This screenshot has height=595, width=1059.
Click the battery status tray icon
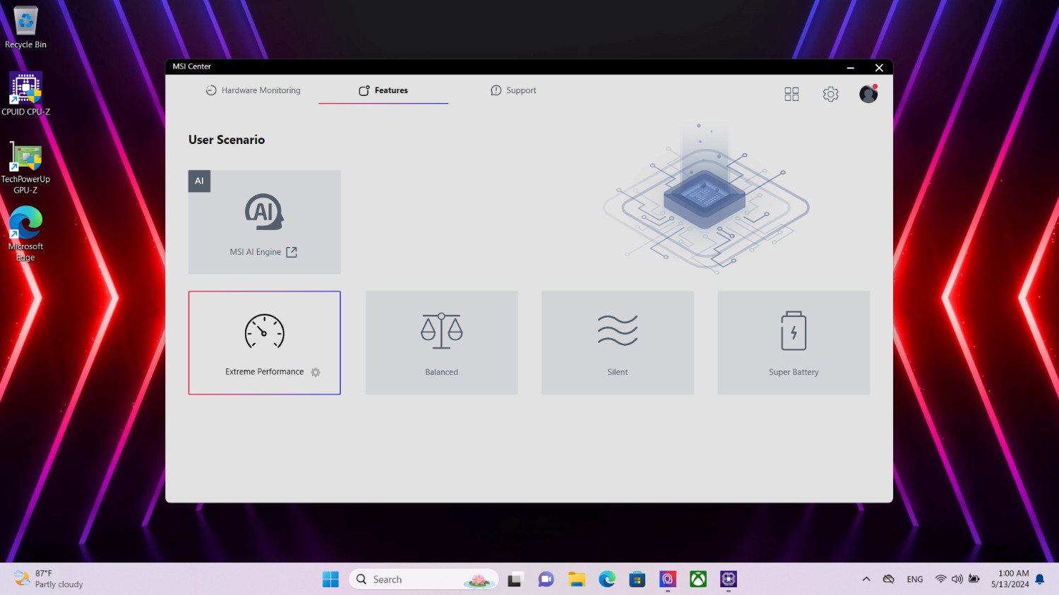pos(974,579)
